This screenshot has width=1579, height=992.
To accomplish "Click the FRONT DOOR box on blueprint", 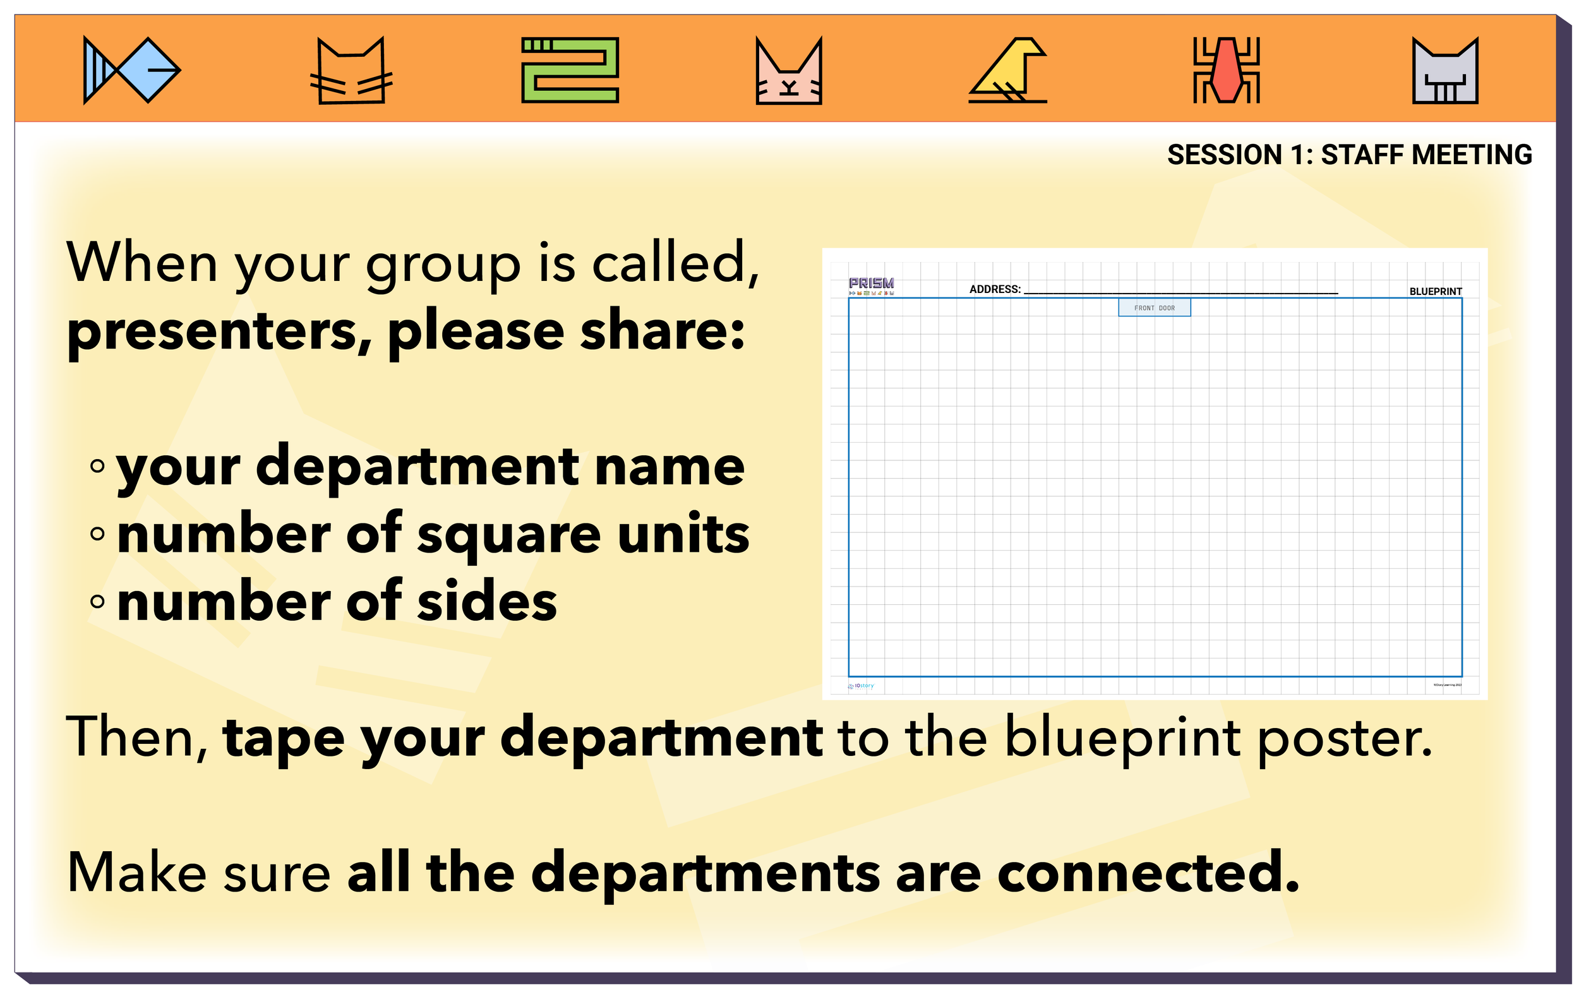I will point(1154,308).
